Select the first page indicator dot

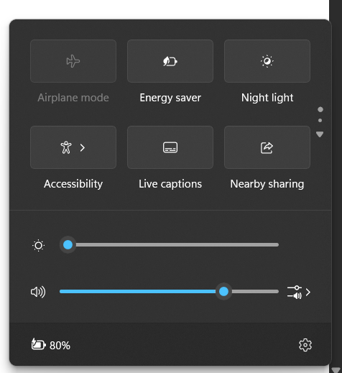[320, 109]
